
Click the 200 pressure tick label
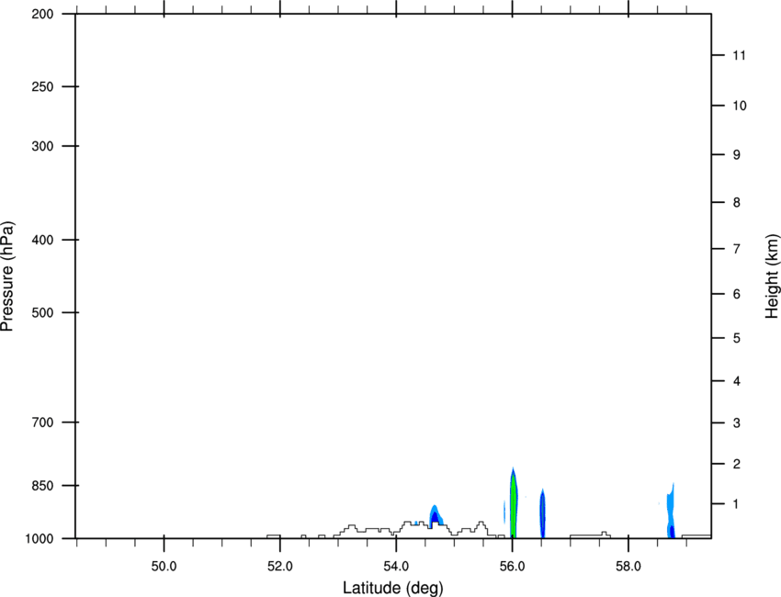(42, 14)
